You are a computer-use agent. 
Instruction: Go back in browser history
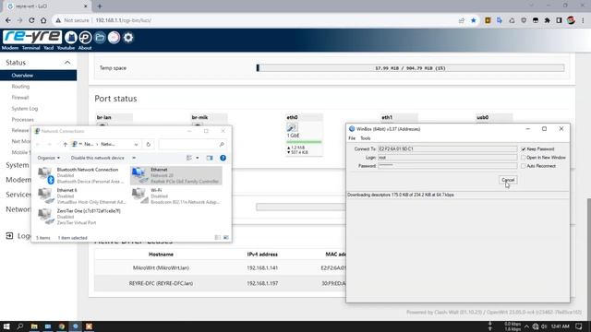tap(8, 20)
